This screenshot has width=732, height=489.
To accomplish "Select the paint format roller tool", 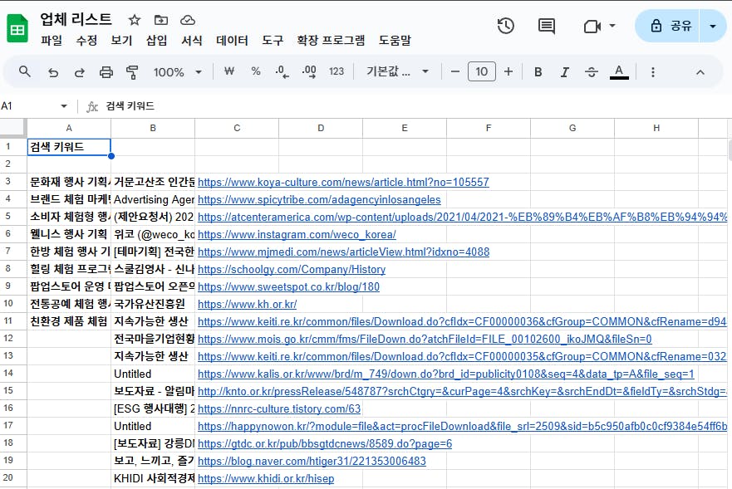I will point(132,72).
